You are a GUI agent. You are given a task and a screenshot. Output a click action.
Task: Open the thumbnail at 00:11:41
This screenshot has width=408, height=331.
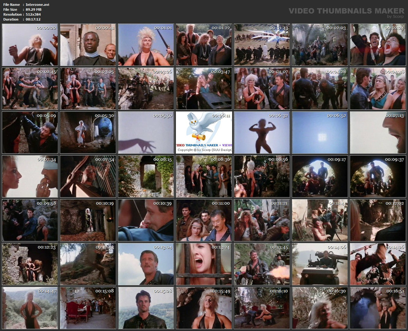click(320, 221)
